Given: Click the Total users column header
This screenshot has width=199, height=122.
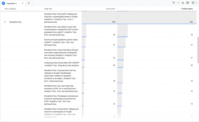Looking at the screenshot, I should pyautogui.click(x=110, y=9).
